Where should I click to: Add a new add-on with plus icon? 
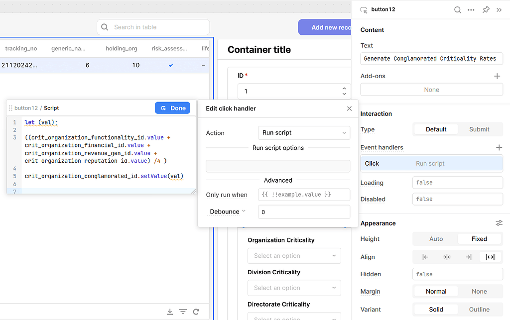coord(497,76)
